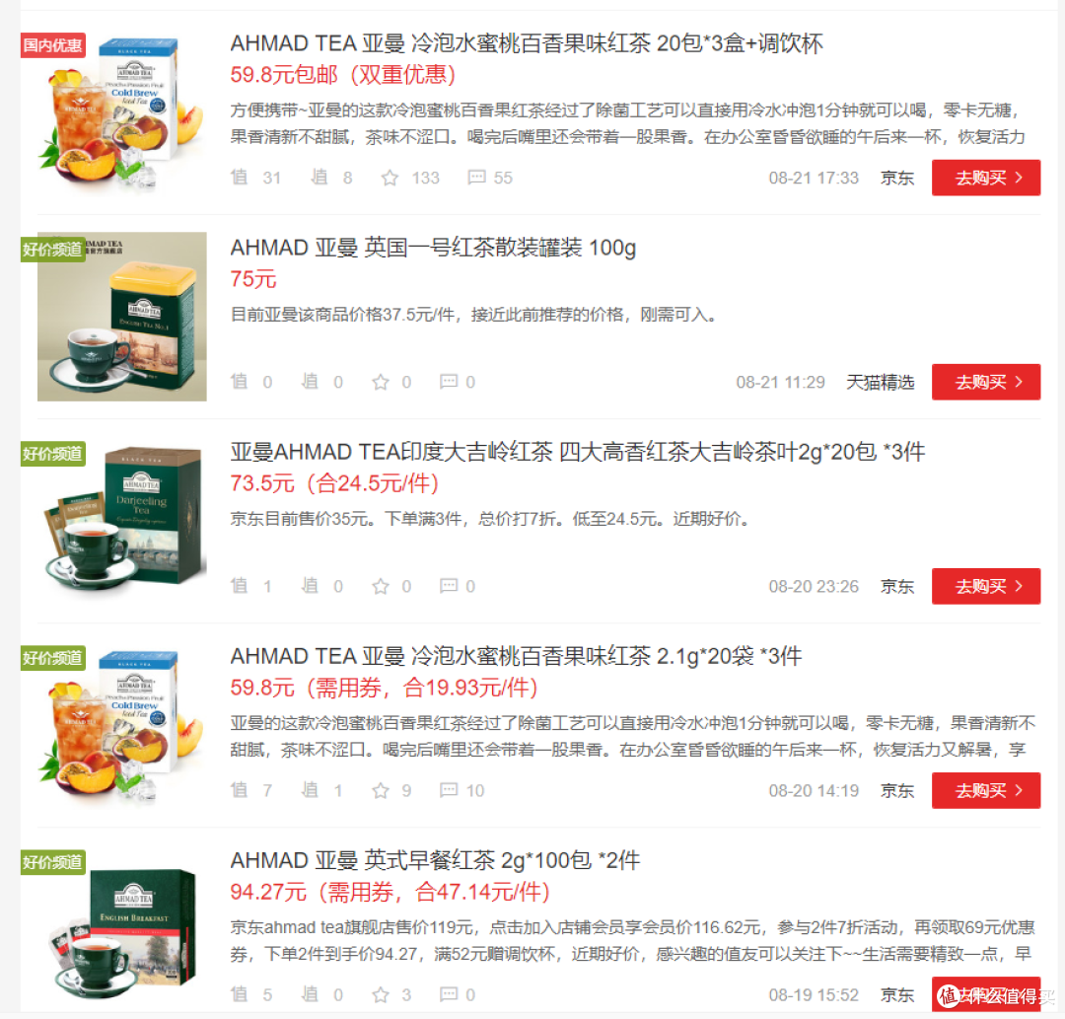Click the 值 icon showing 5 votes
Viewport: 1065px width, 1019px height.
coord(239,994)
